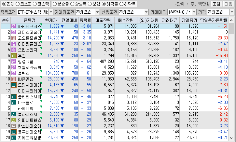236x142 pixels.
Task: Click the scrollbar up arrow
Action: pos(231,20)
